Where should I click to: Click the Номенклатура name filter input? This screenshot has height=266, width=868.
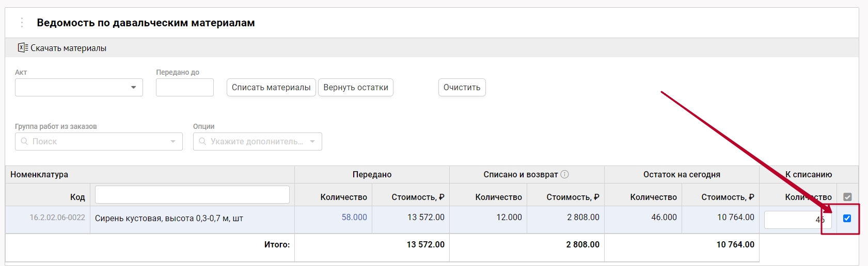point(192,195)
